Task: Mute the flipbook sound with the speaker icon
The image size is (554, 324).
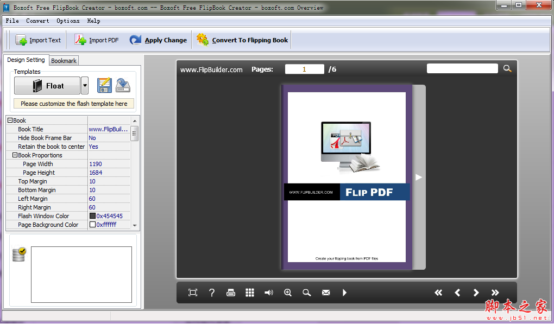Action: 269,293
